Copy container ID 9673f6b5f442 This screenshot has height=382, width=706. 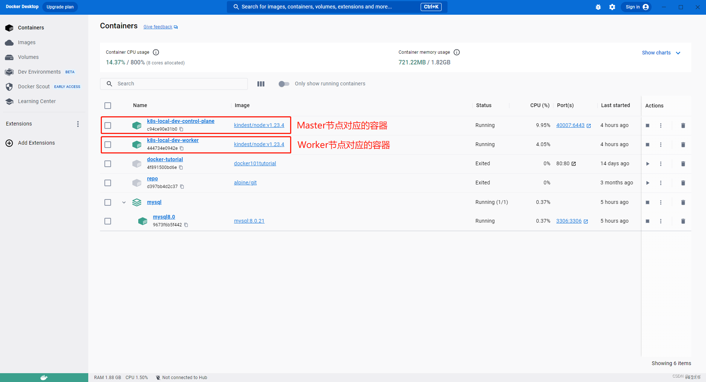coord(186,225)
